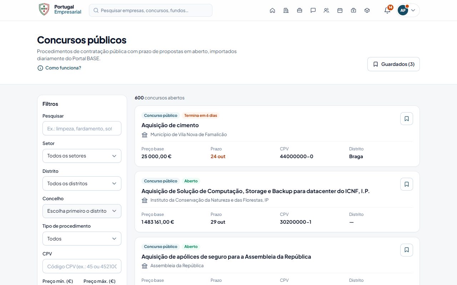The image size is (457, 285).
Task: Click the Portugal Empresarial logo
Action: (60, 9)
